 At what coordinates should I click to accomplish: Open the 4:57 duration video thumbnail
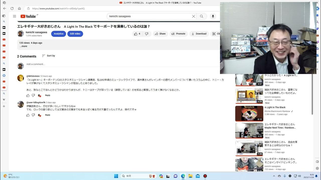(x=249, y=80)
